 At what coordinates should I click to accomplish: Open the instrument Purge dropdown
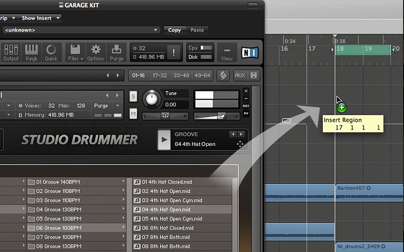[106, 106]
